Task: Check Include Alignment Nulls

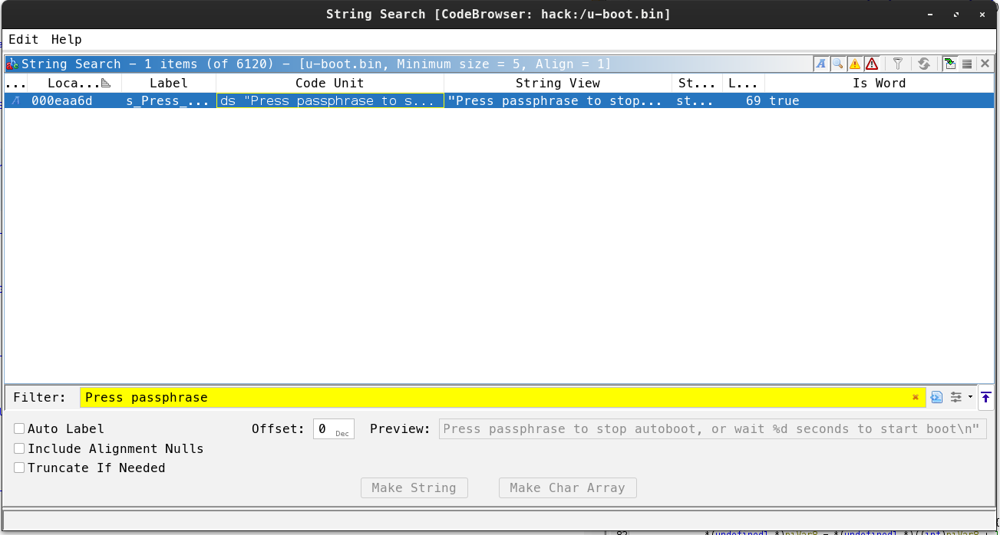Action: (19, 448)
